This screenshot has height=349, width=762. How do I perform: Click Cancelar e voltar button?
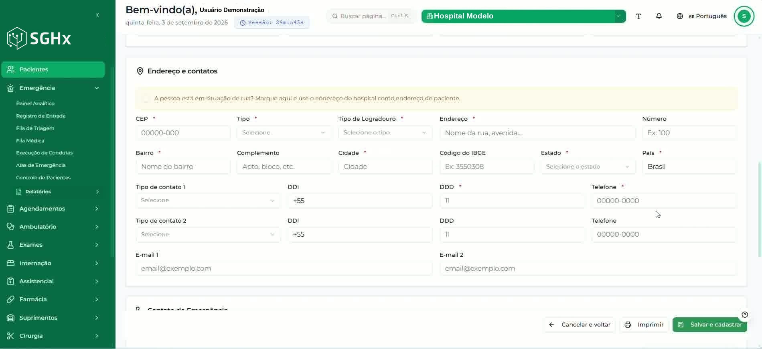click(580, 325)
